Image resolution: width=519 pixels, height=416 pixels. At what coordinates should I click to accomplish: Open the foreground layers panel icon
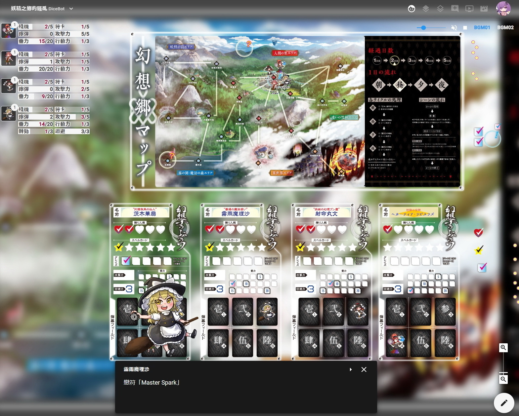(x=426, y=9)
